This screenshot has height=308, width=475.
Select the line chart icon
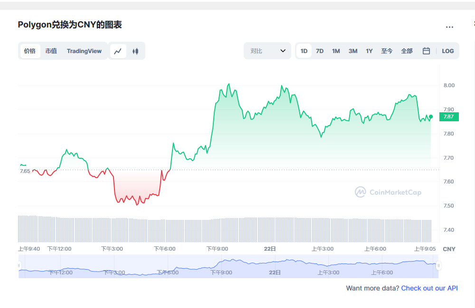[x=118, y=51]
